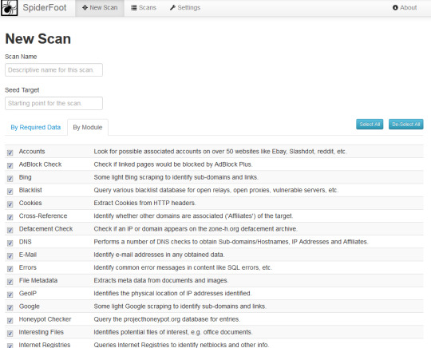This screenshot has height=348, width=431.
Task: Click the 'Cross-Reference' module name
Action: (x=43, y=216)
